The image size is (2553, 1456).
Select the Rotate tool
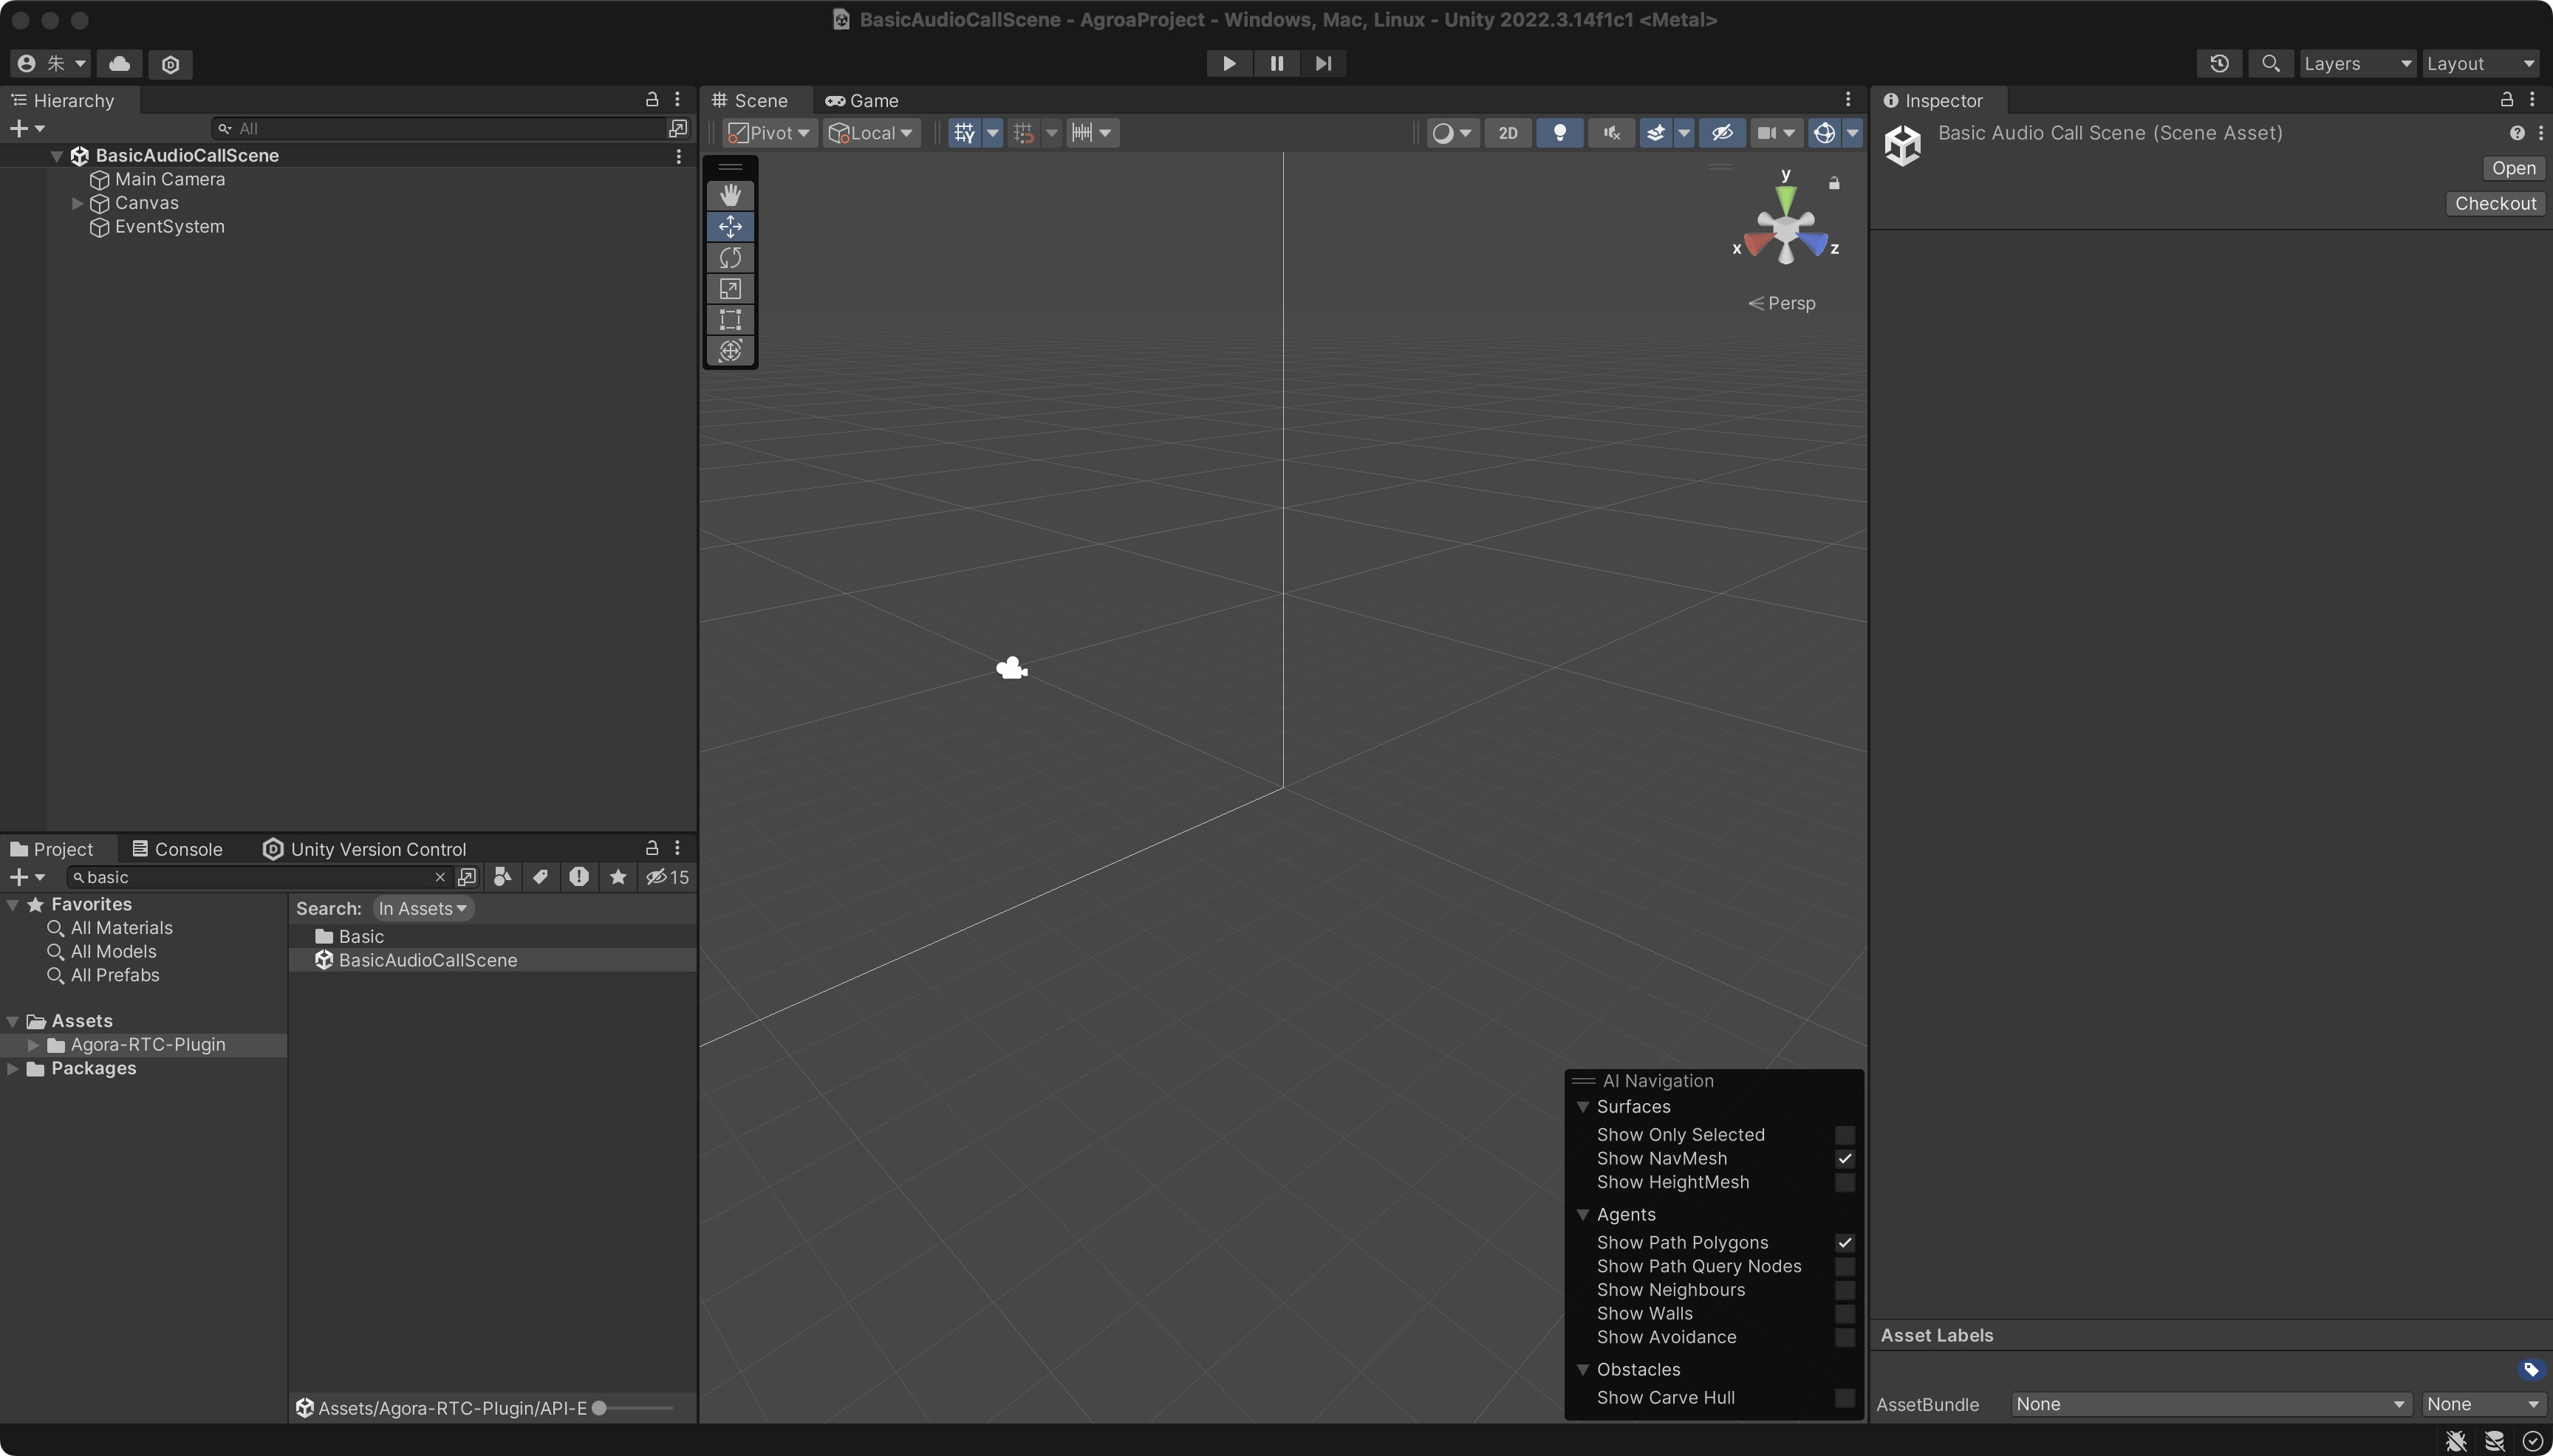[x=731, y=257]
